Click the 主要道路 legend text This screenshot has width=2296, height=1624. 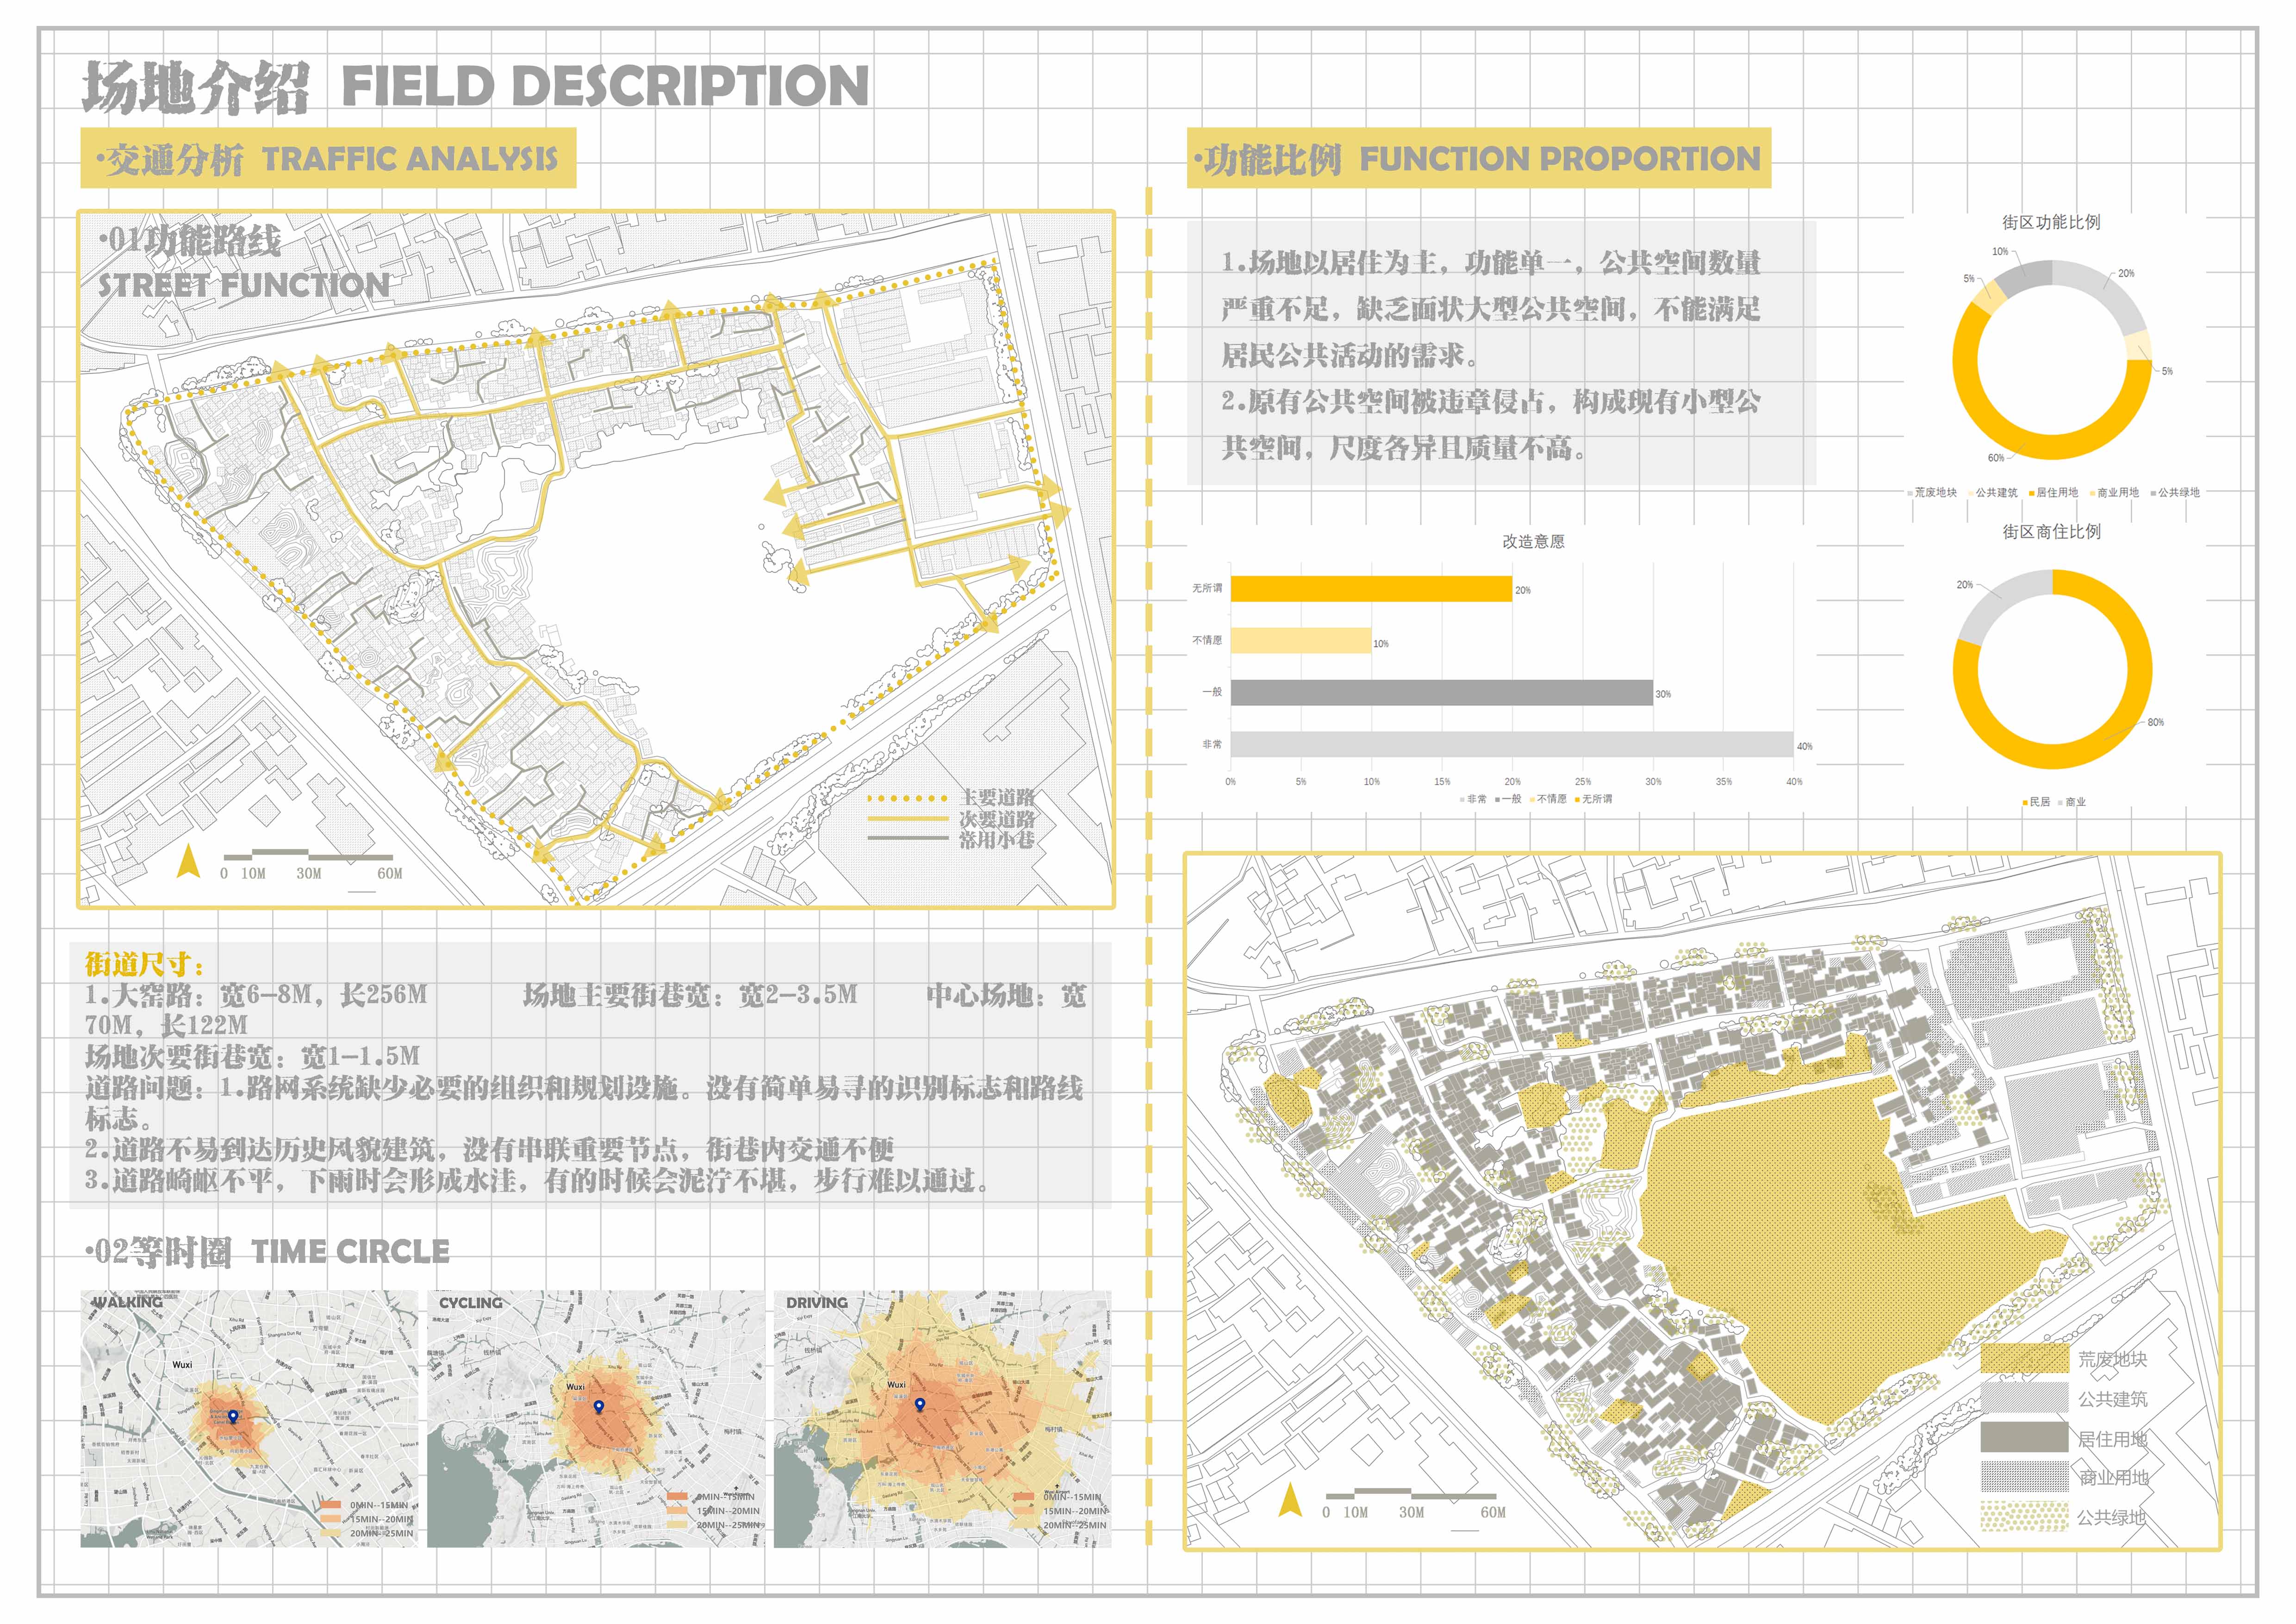coord(998,798)
